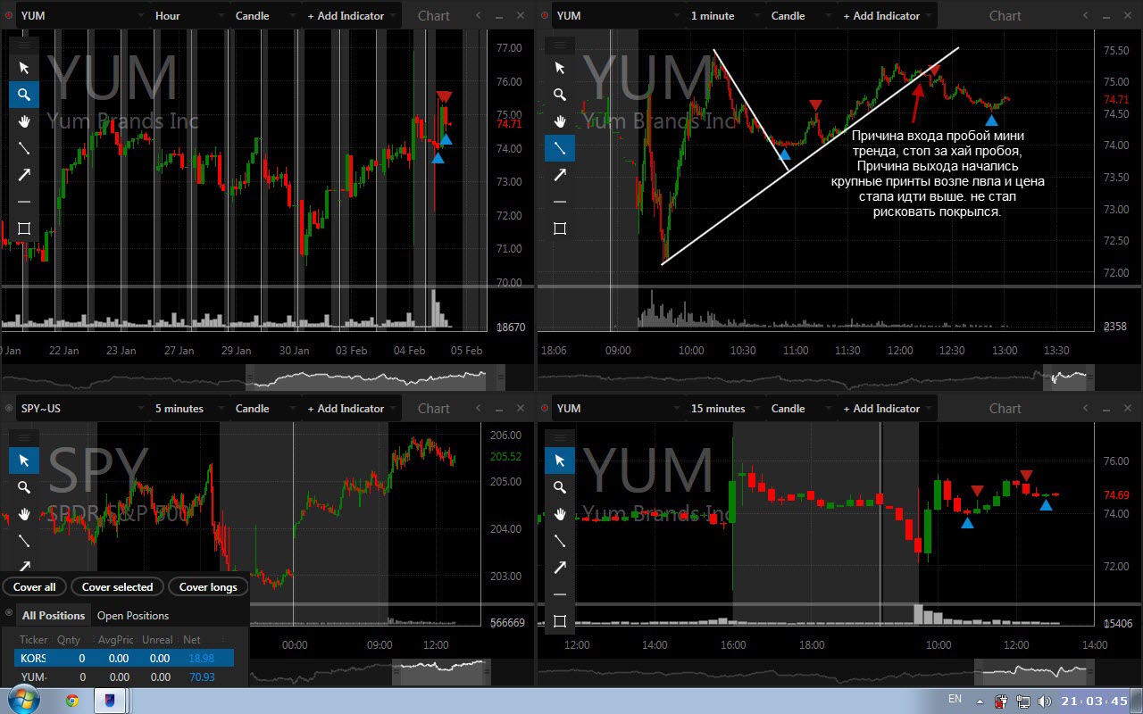
Task: Click range navigator window under YUM 1 minute chart
Action: [x=1071, y=378]
